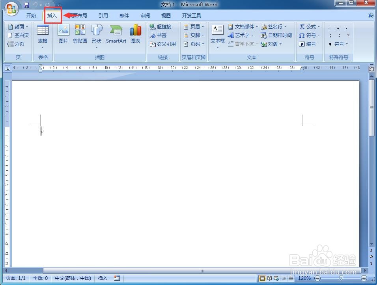Select the Insert (插入) tab

(52, 16)
